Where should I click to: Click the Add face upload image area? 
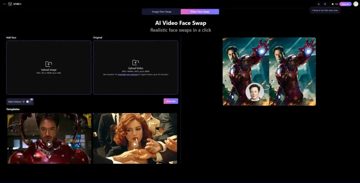point(49,68)
